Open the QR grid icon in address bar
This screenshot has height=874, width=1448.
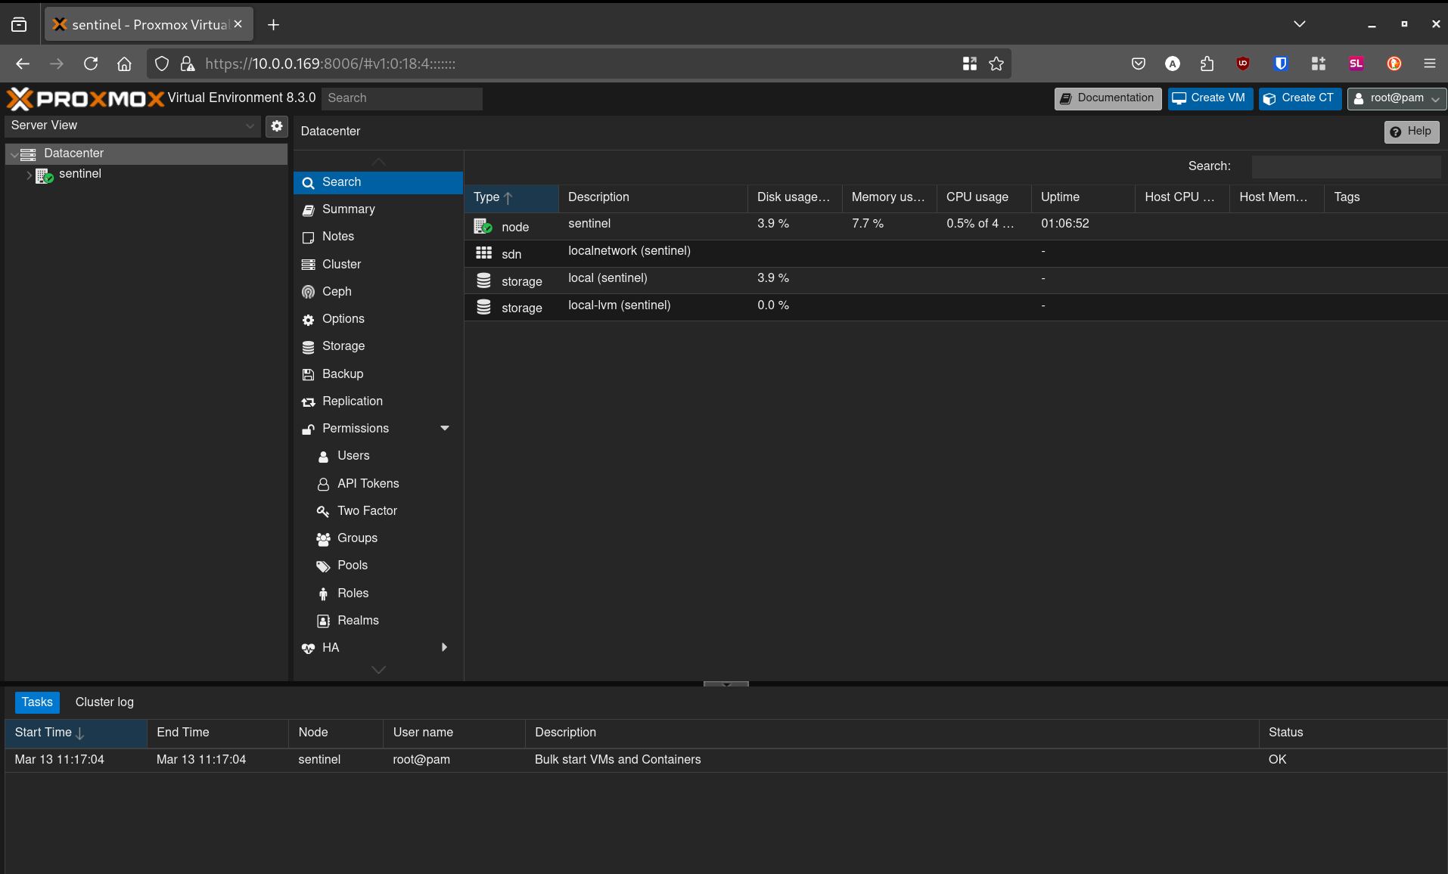pos(969,64)
